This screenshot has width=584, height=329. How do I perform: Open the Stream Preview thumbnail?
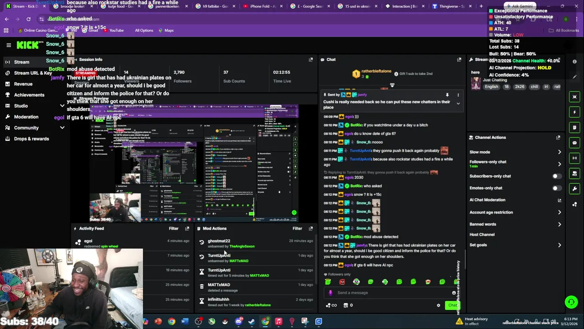coord(194,164)
